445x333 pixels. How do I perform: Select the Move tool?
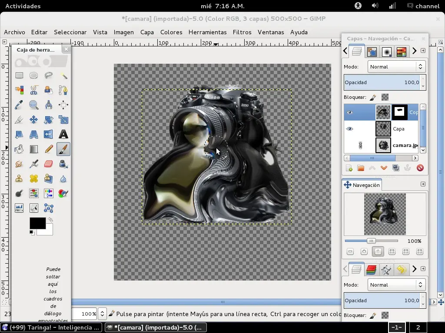pos(34,120)
